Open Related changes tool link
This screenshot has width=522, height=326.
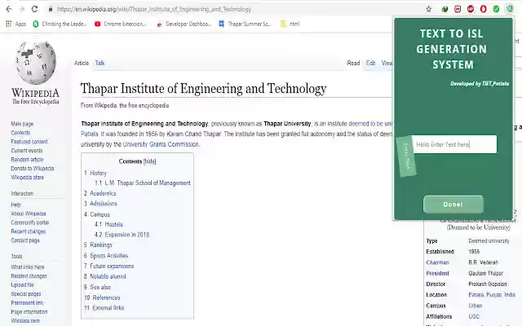click(29, 275)
